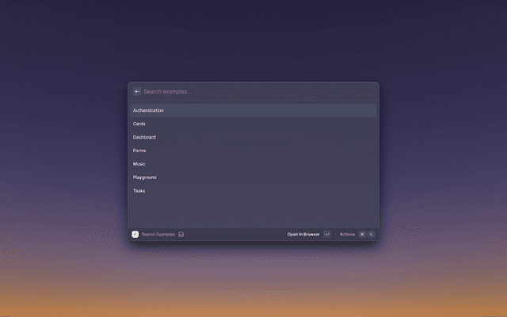Click the extension icon in the footer

[x=135, y=234]
